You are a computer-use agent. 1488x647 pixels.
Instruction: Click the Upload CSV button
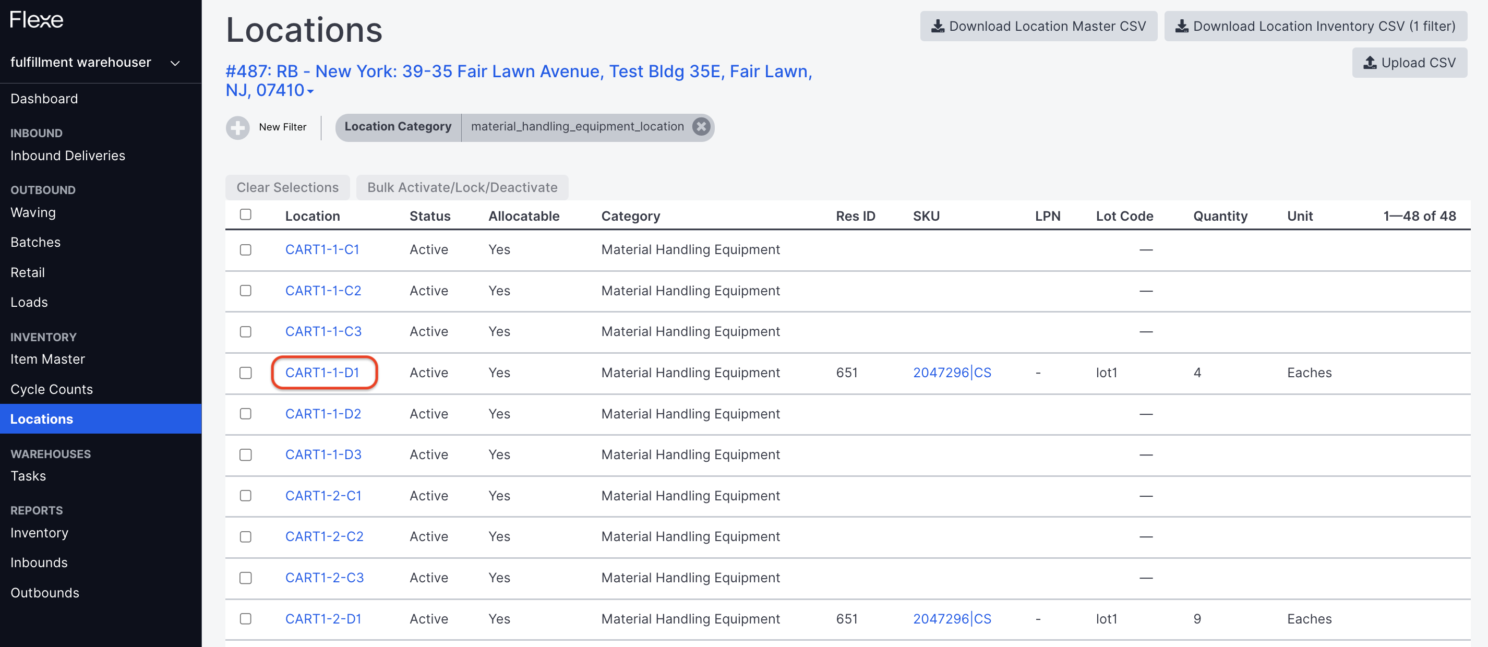point(1409,63)
